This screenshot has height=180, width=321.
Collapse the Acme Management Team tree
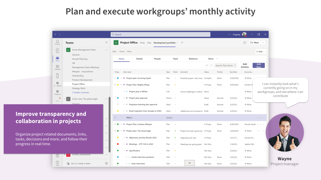pyautogui.click(x=65, y=50)
